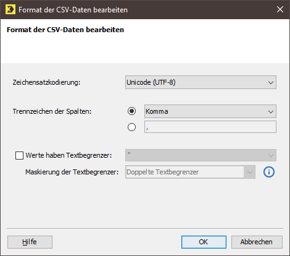Image resolution: width=290 pixels, height=256 pixels.
Task: Confirm the dialog with OK
Action: [x=204, y=242]
